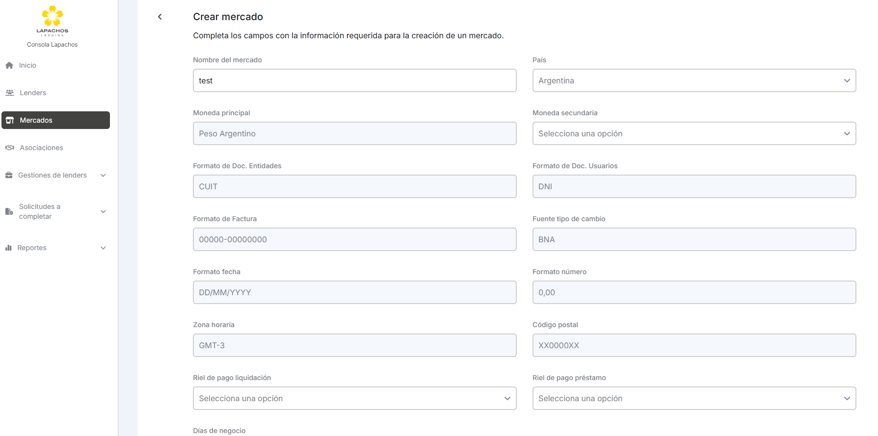The image size is (878, 436).
Task: Click the bar chart icon beside Reportes
Action: (x=8, y=248)
